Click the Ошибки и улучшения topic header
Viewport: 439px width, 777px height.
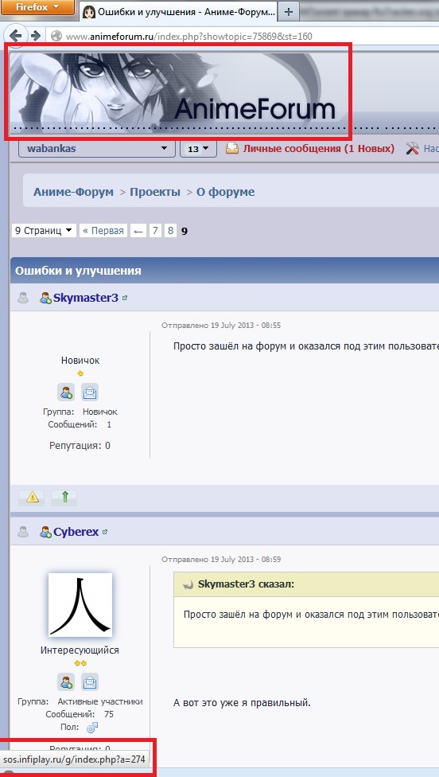pos(78,271)
